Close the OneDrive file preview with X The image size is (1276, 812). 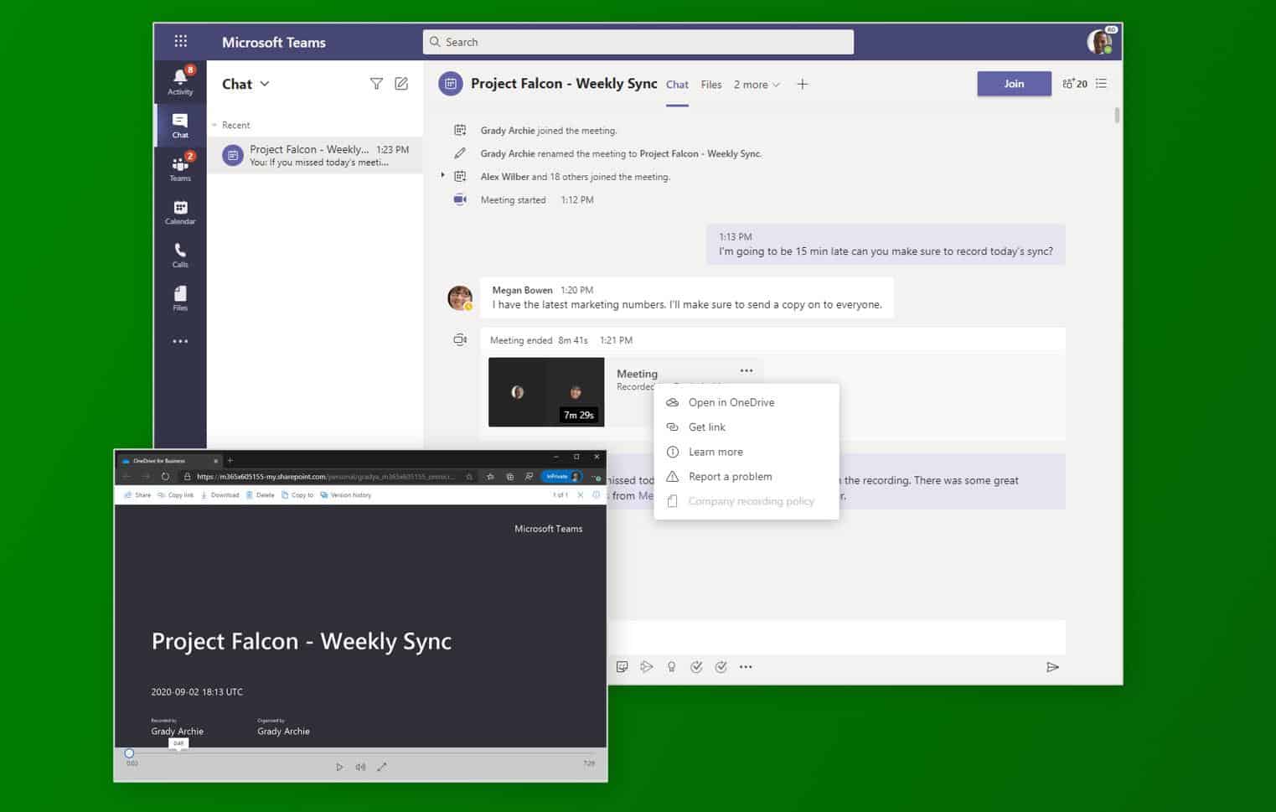click(x=580, y=495)
